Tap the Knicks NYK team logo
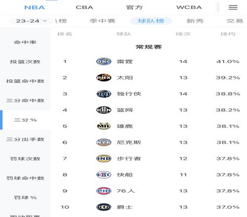The width and height of the screenshot is (247, 217). coord(104,143)
